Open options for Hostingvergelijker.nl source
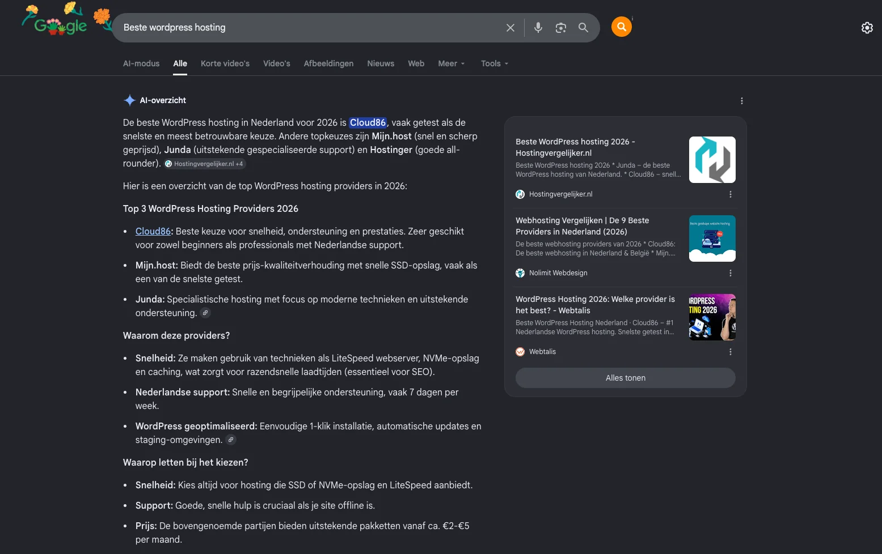This screenshot has width=882, height=554. (x=731, y=194)
